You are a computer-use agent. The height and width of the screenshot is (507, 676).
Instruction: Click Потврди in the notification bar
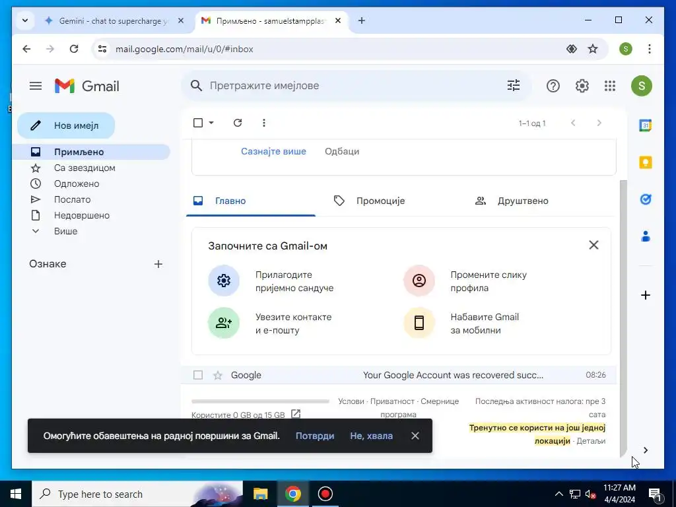(315, 436)
